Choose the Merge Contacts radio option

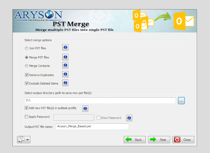[27, 66]
